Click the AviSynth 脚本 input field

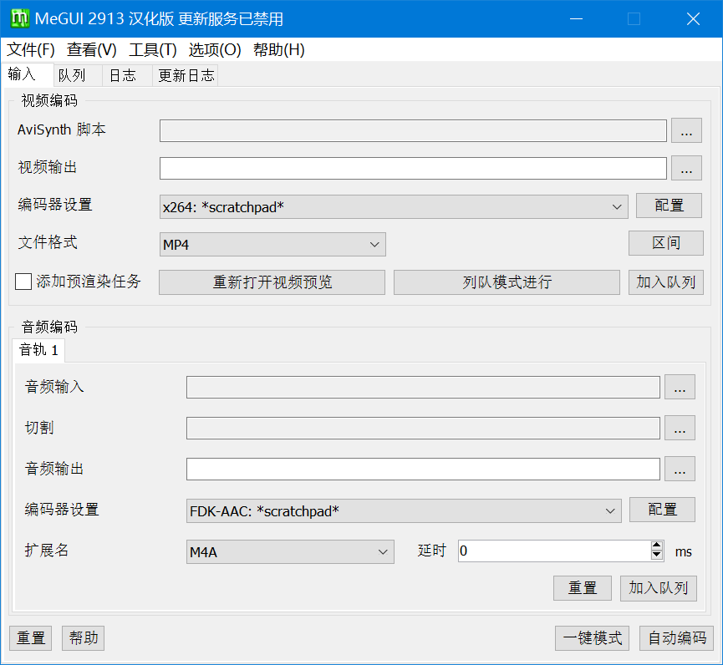click(413, 131)
